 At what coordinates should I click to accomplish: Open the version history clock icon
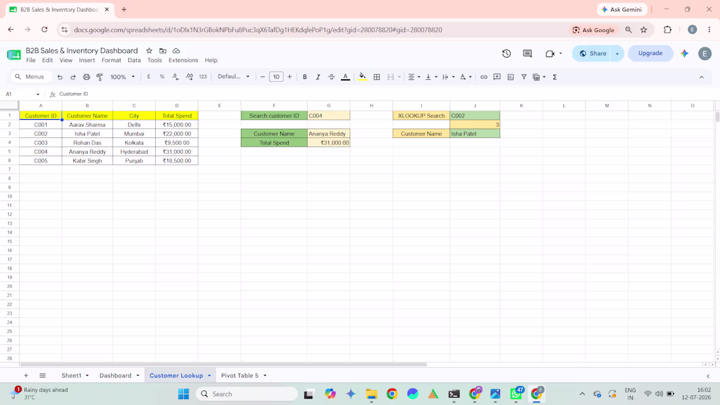[507, 54]
